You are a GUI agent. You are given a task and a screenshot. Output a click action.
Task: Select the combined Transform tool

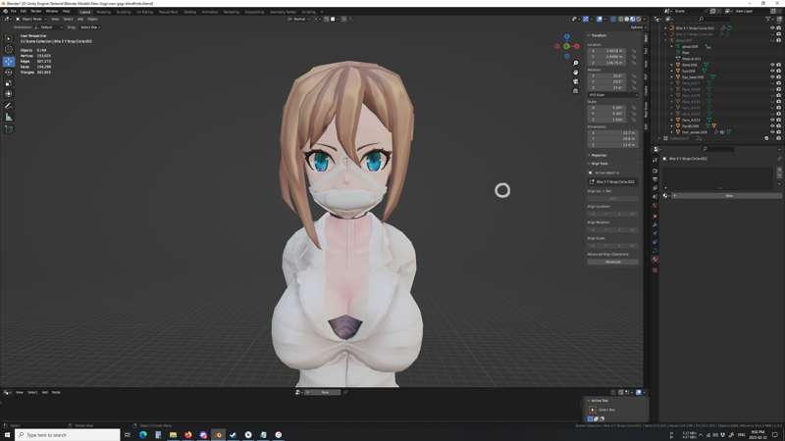9,93
